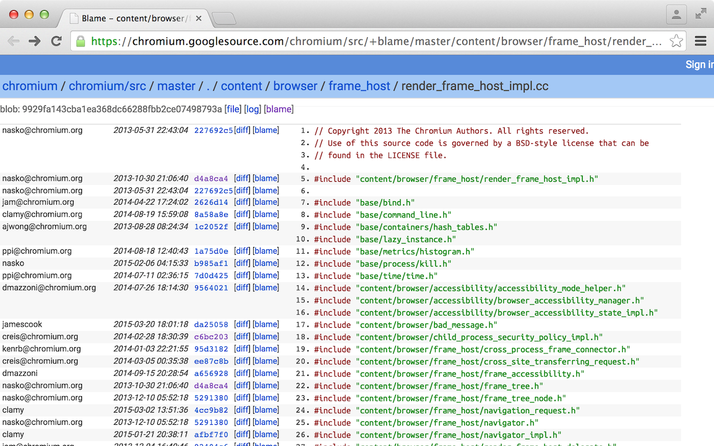Open commit a656928 by dmazzoni
The image size is (714, 446).
click(x=211, y=374)
